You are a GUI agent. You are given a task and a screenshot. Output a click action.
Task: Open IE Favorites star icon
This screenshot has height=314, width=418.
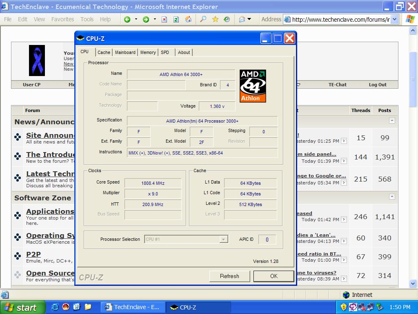click(x=215, y=19)
